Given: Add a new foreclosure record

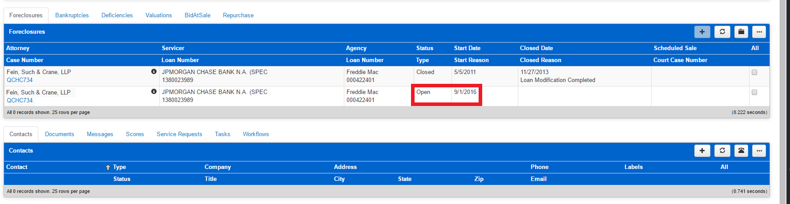Looking at the screenshot, I should [x=702, y=32].
